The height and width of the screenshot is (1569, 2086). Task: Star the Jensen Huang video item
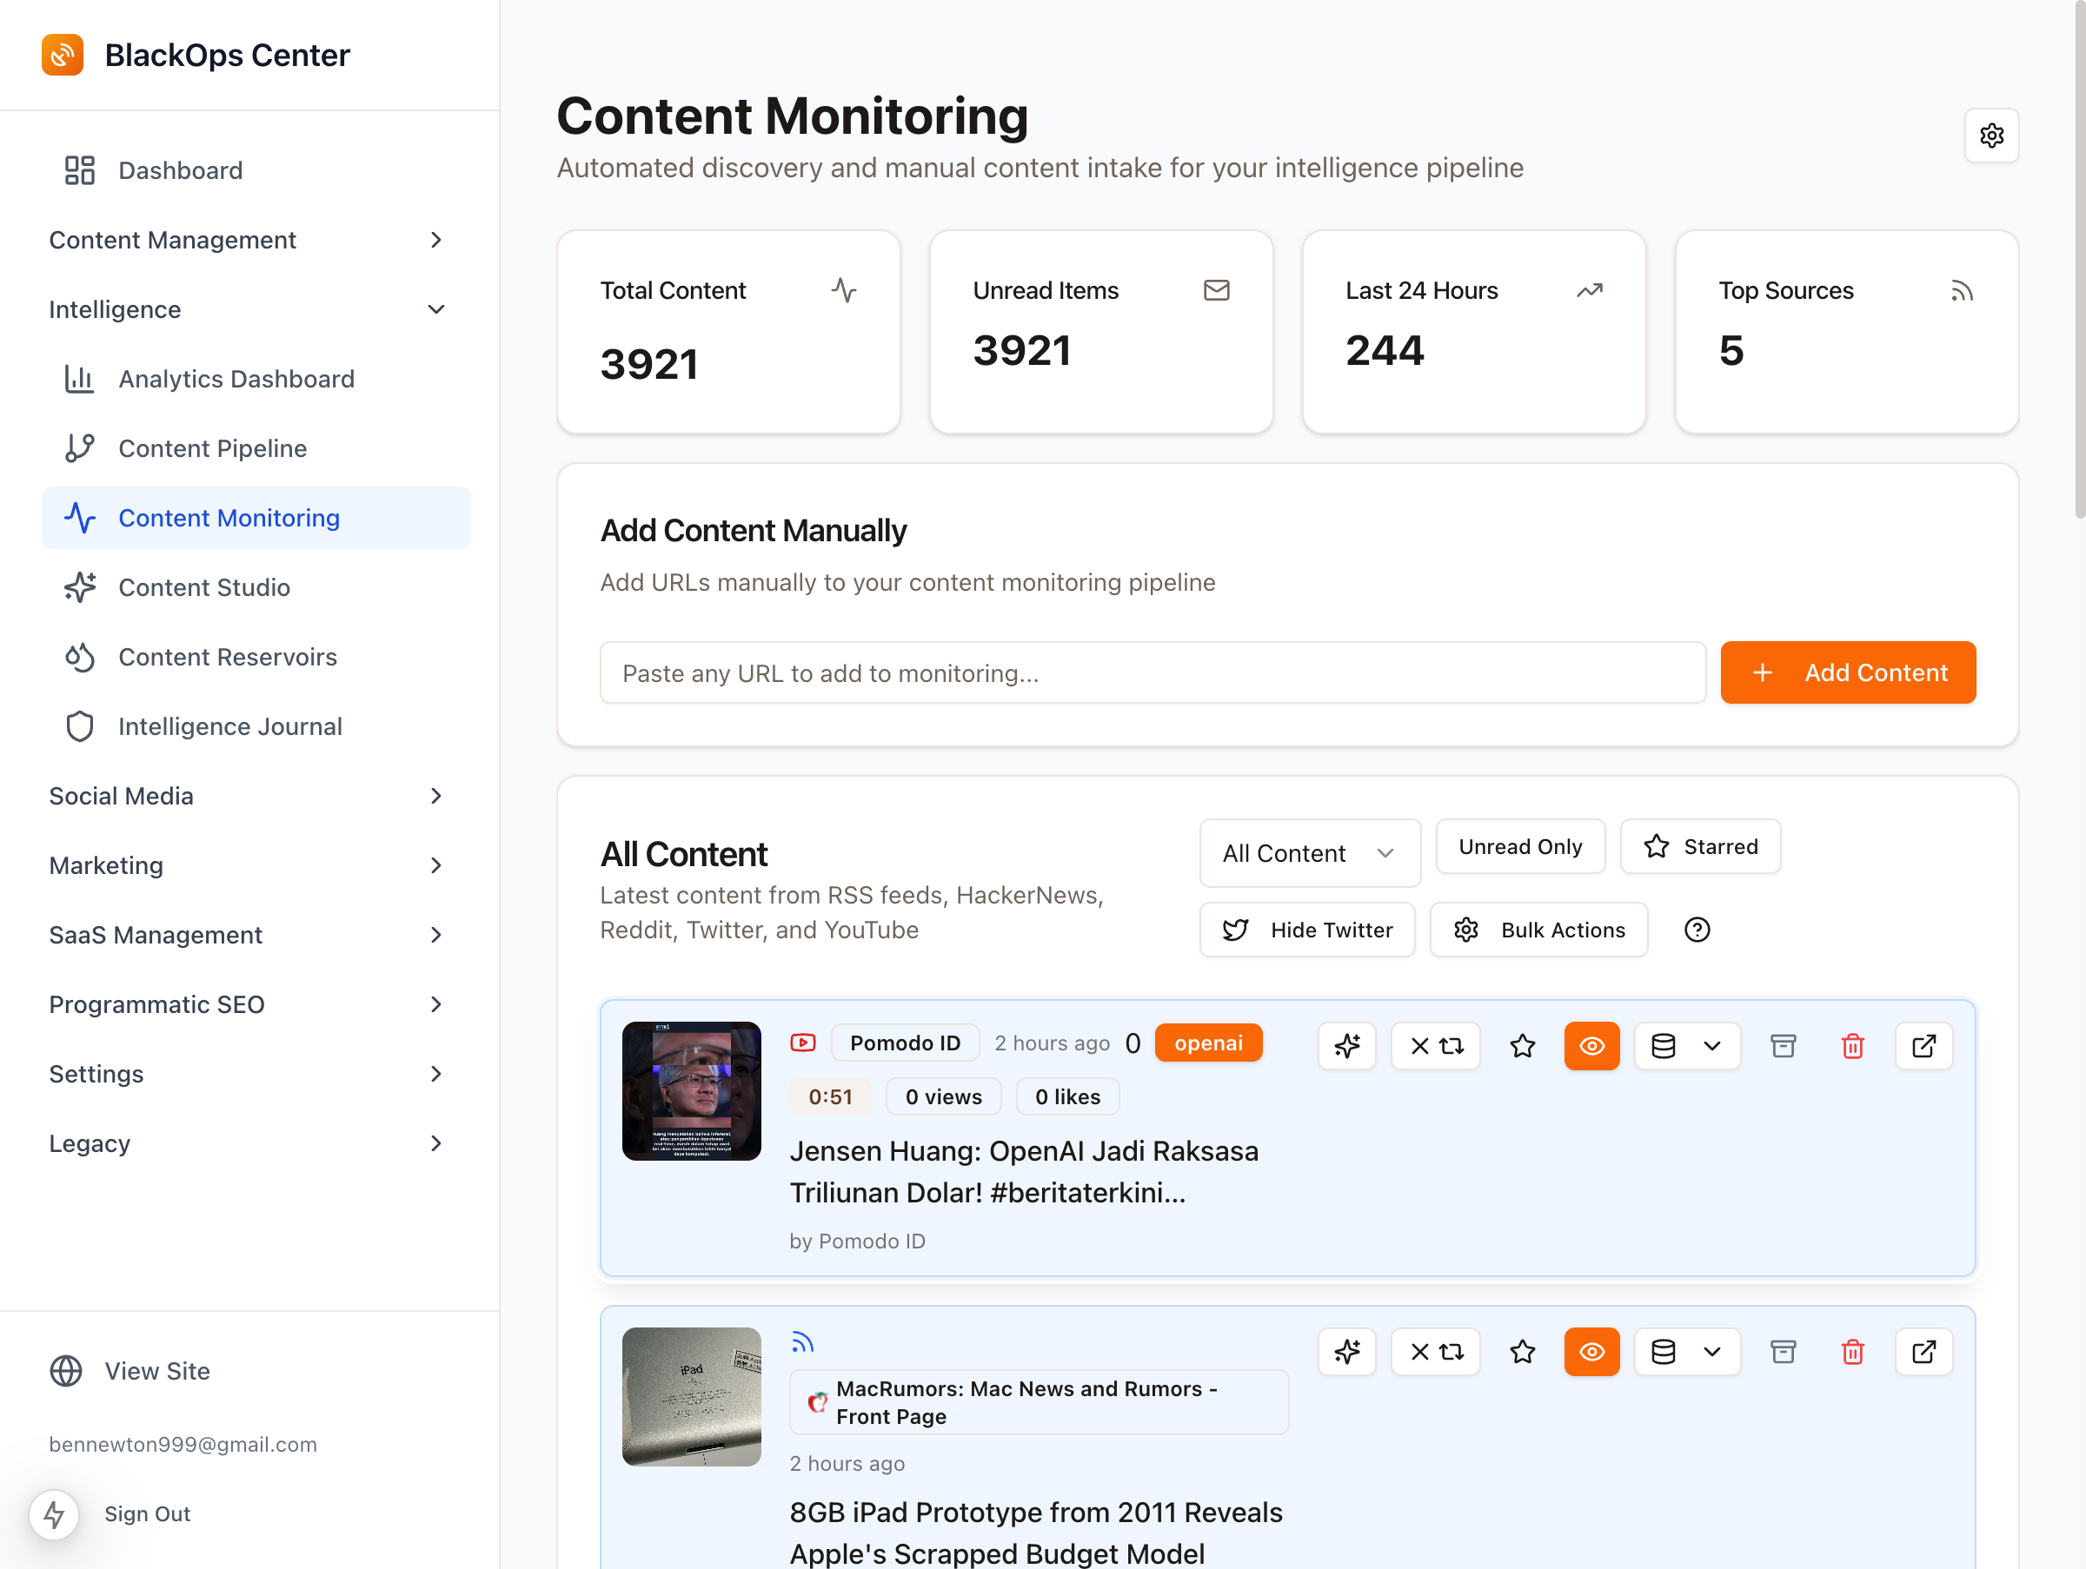tap(1522, 1046)
